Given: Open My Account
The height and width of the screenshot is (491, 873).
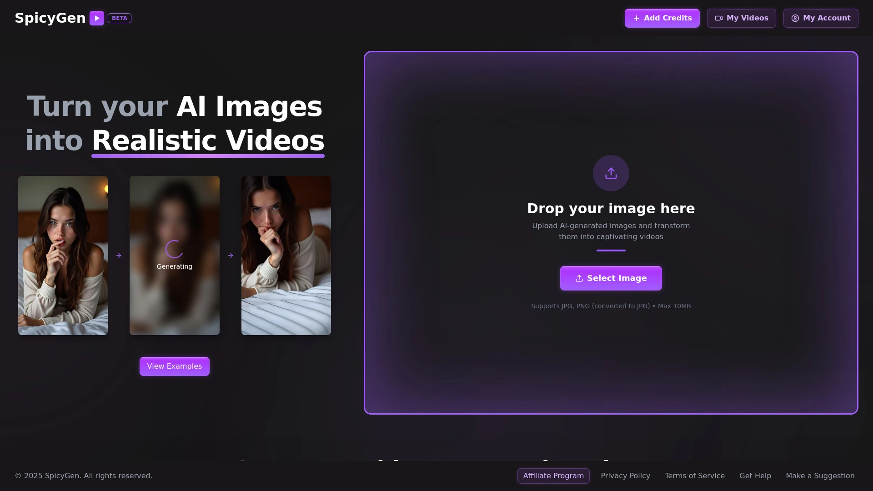Looking at the screenshot, I should point(820,18).
